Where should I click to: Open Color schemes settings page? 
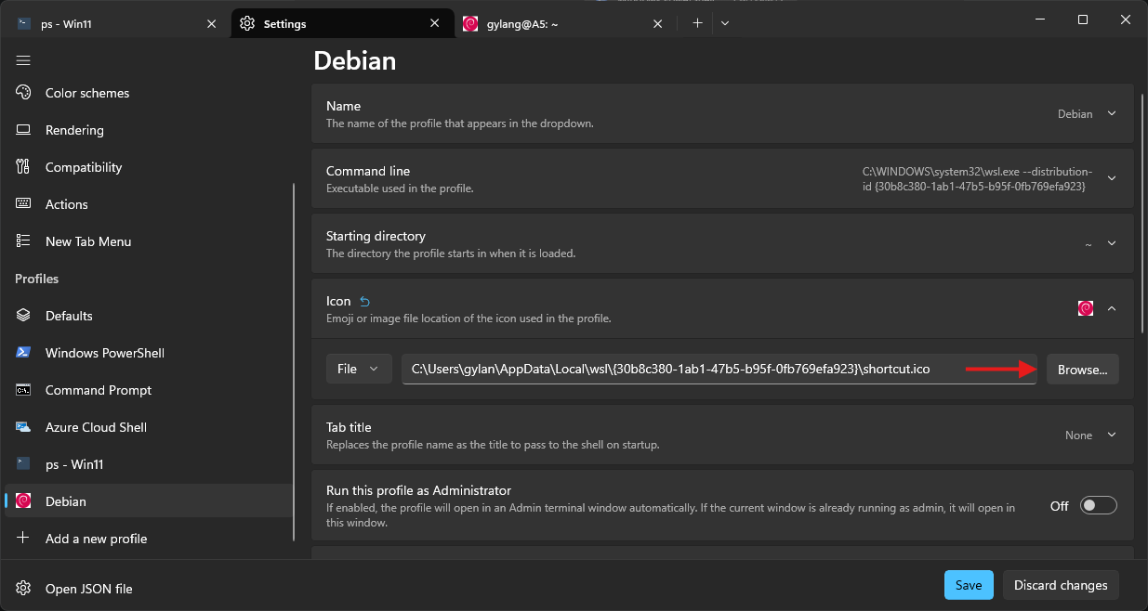point(86,93)
